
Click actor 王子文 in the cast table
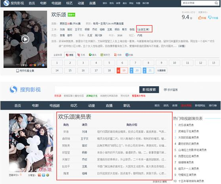pyautogui.click(x=84, y=139)
